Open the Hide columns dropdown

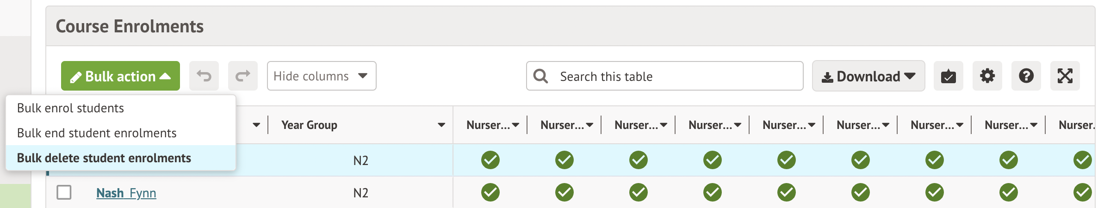[321, 76]
